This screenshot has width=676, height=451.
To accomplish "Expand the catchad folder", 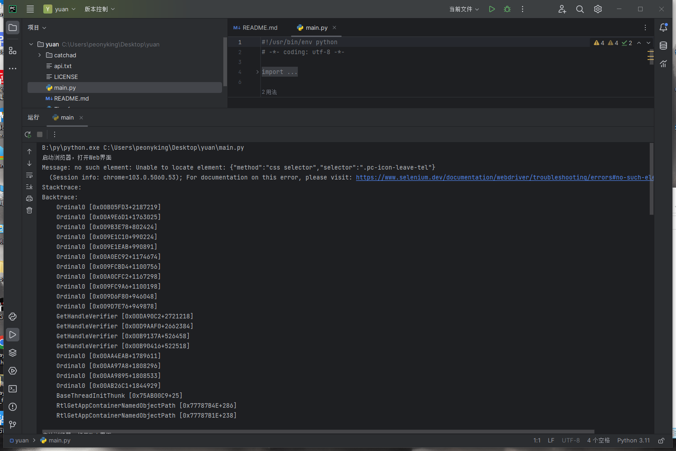I will (40, 55).
